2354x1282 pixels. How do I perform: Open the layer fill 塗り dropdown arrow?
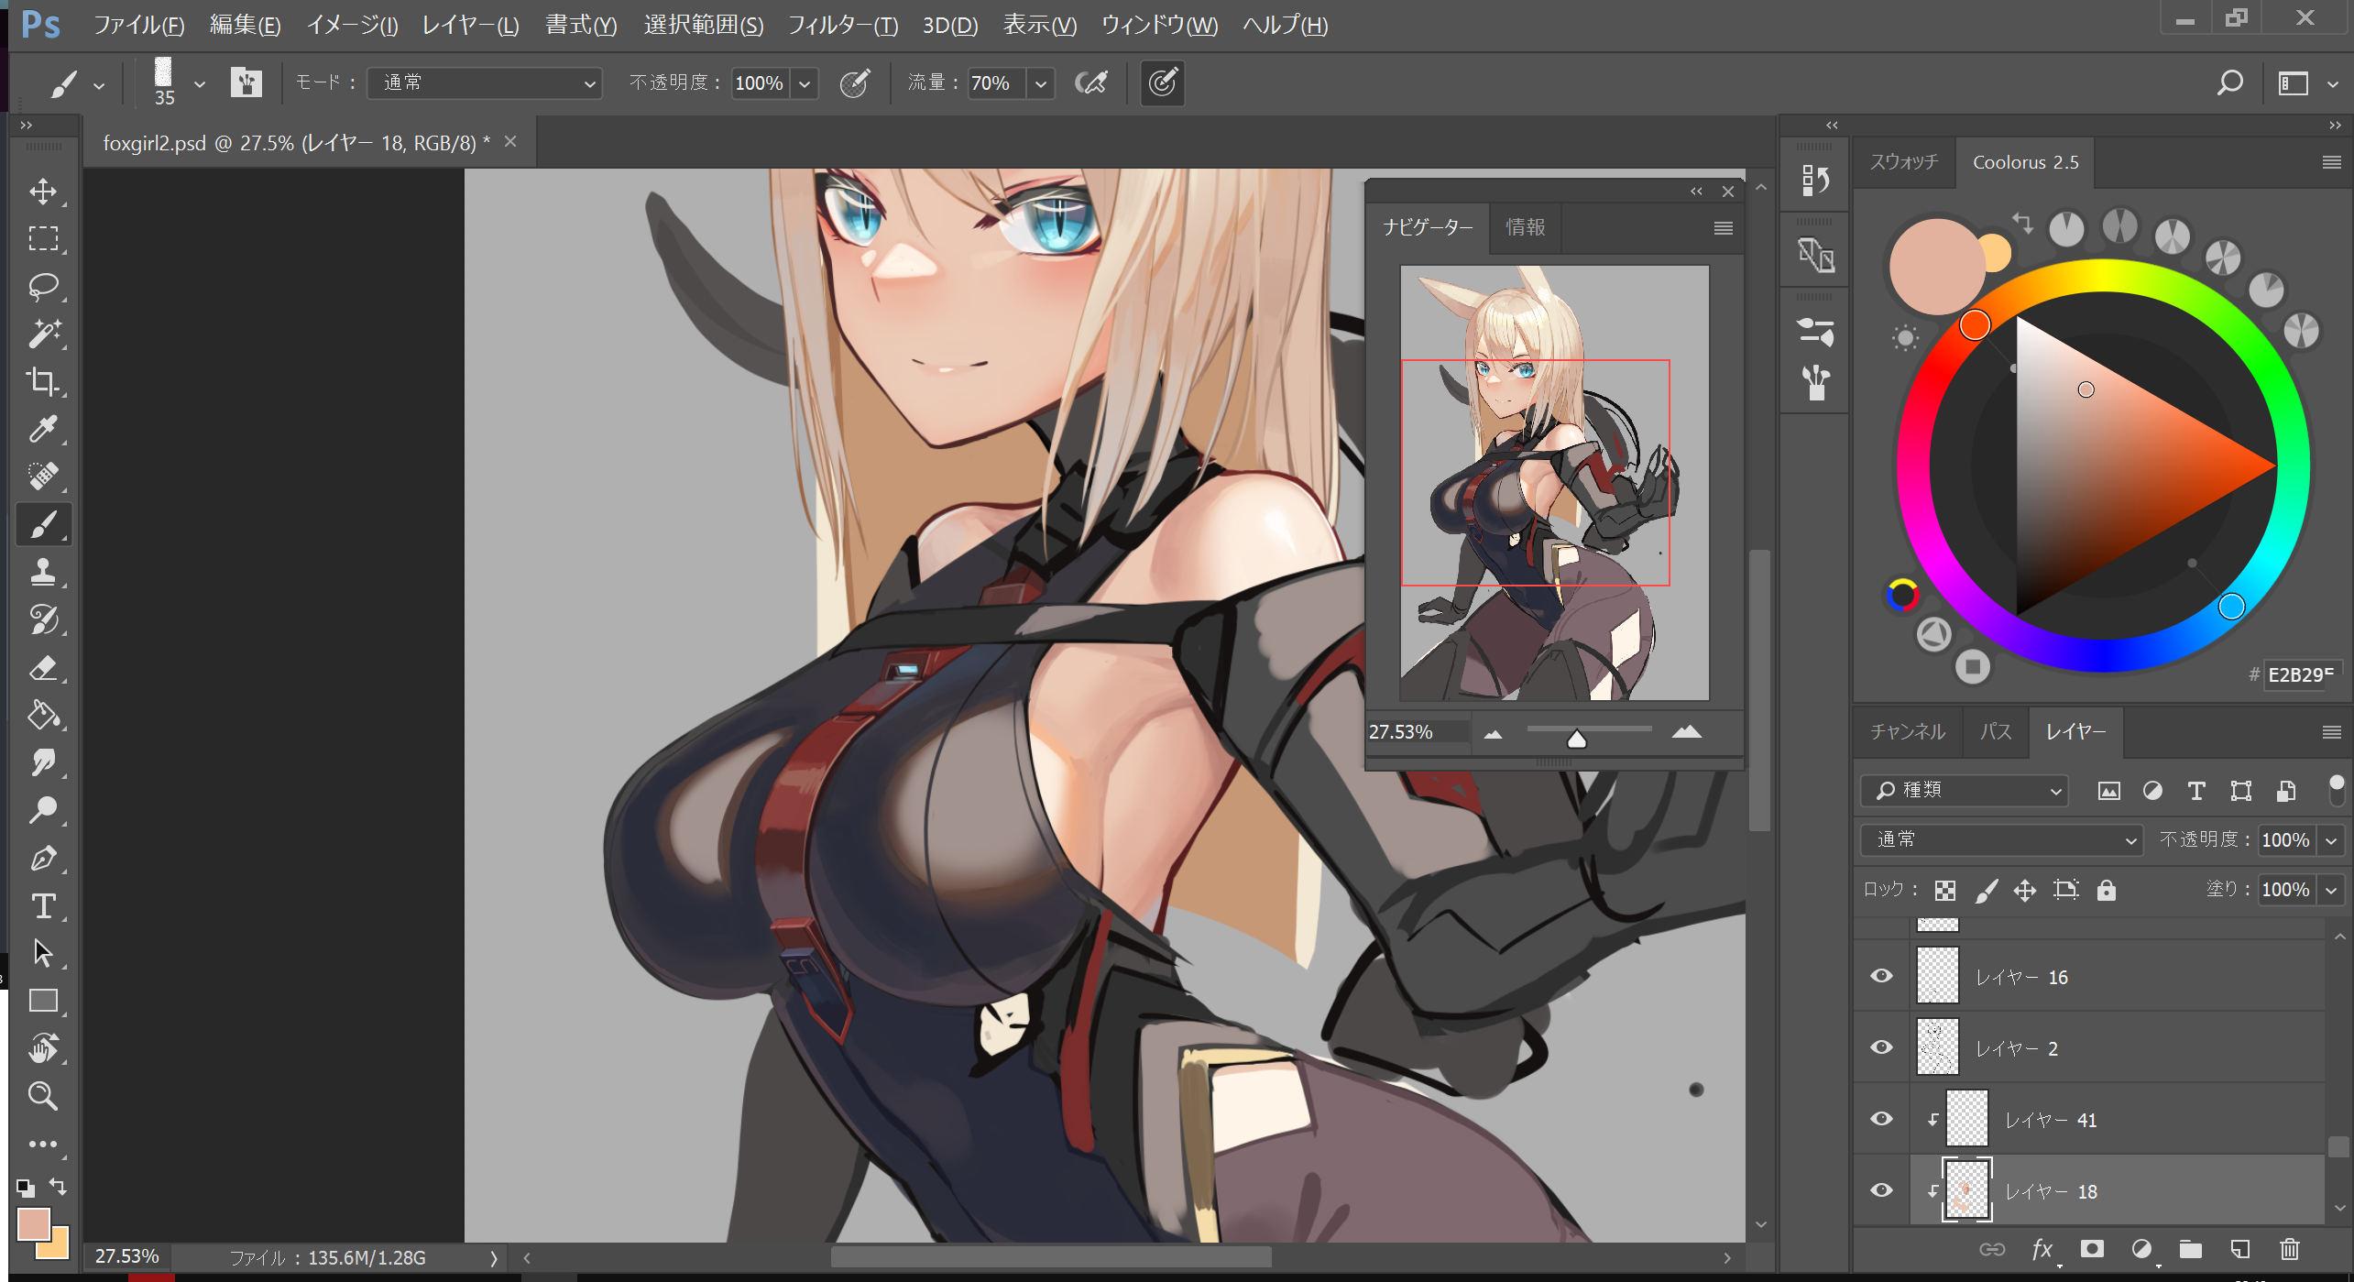pos(2331,890)
